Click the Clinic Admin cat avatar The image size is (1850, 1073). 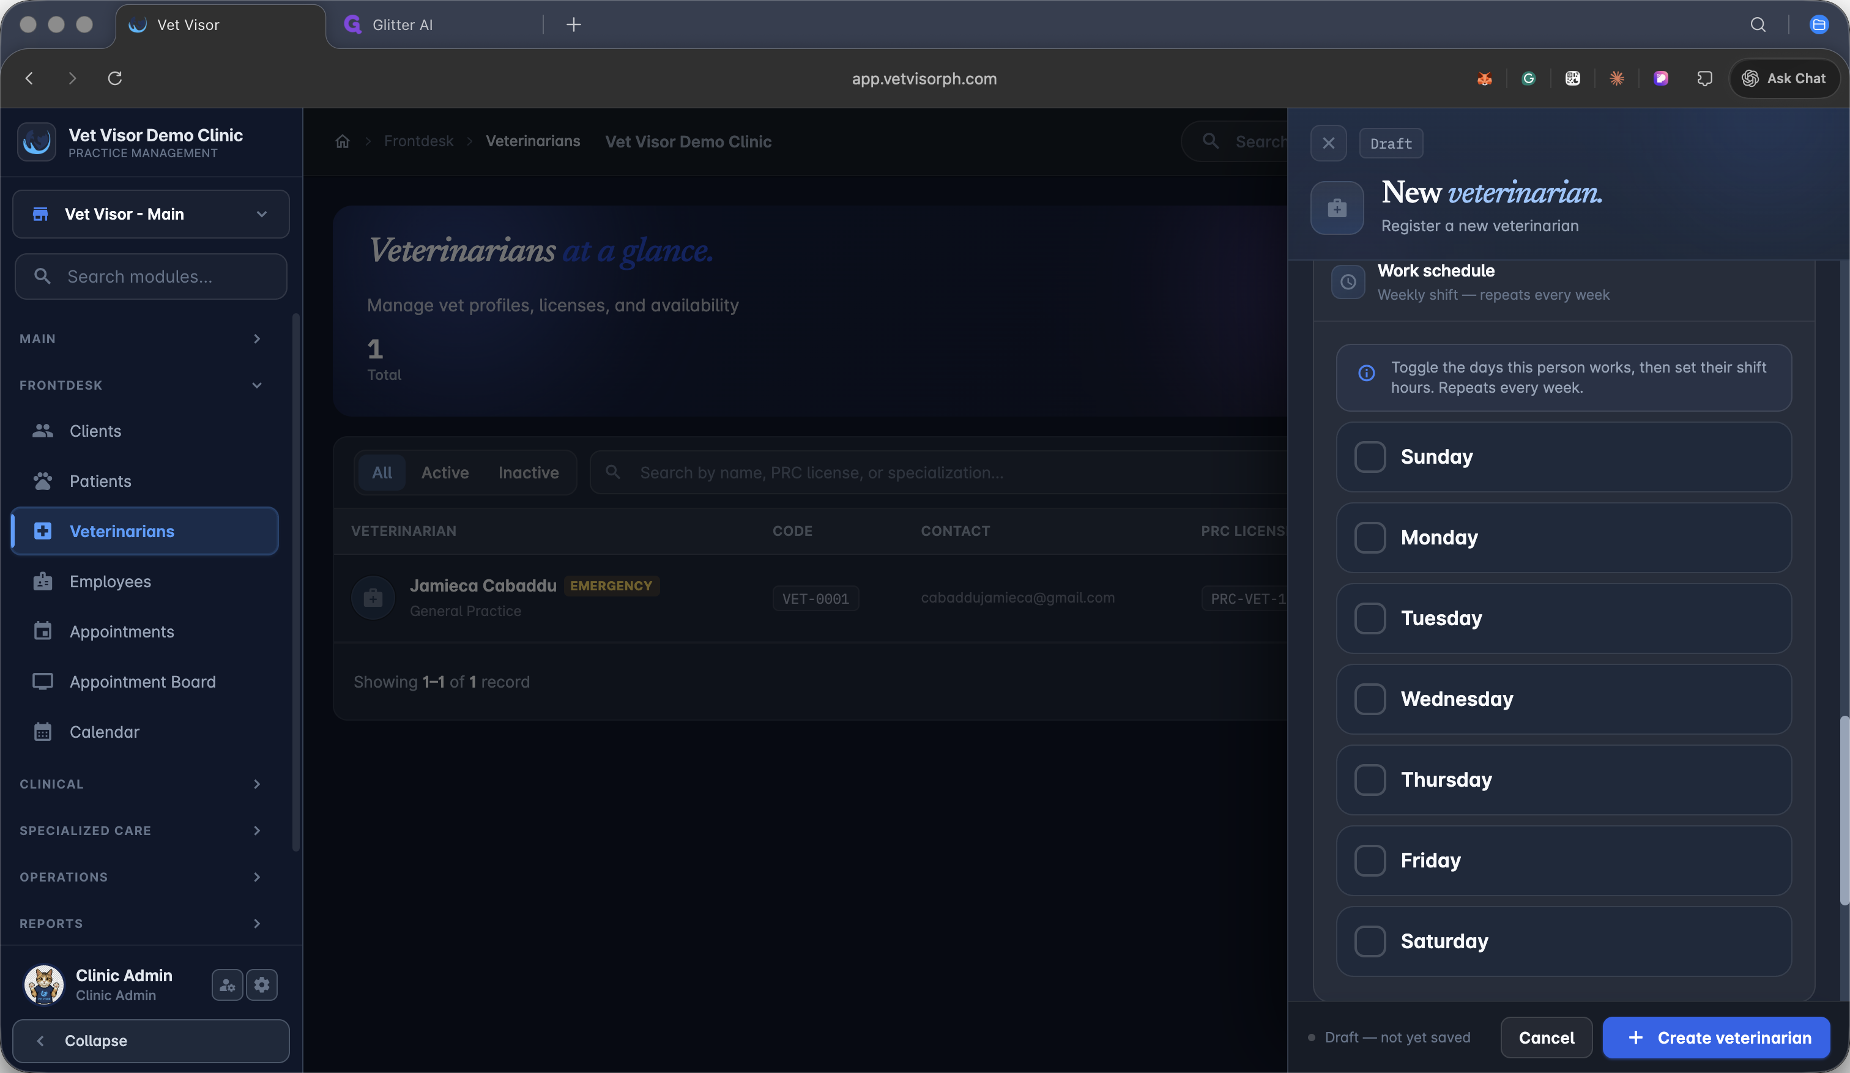point(44,985)
